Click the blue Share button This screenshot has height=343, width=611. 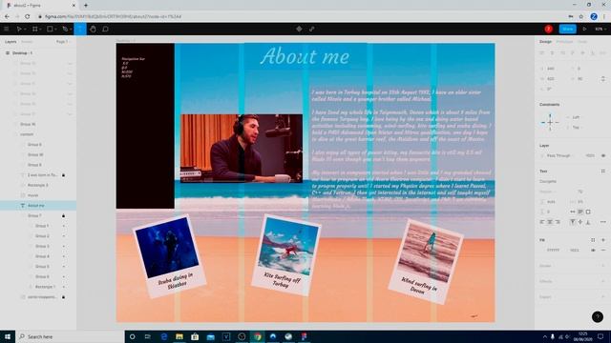click(x=567, y=29)
